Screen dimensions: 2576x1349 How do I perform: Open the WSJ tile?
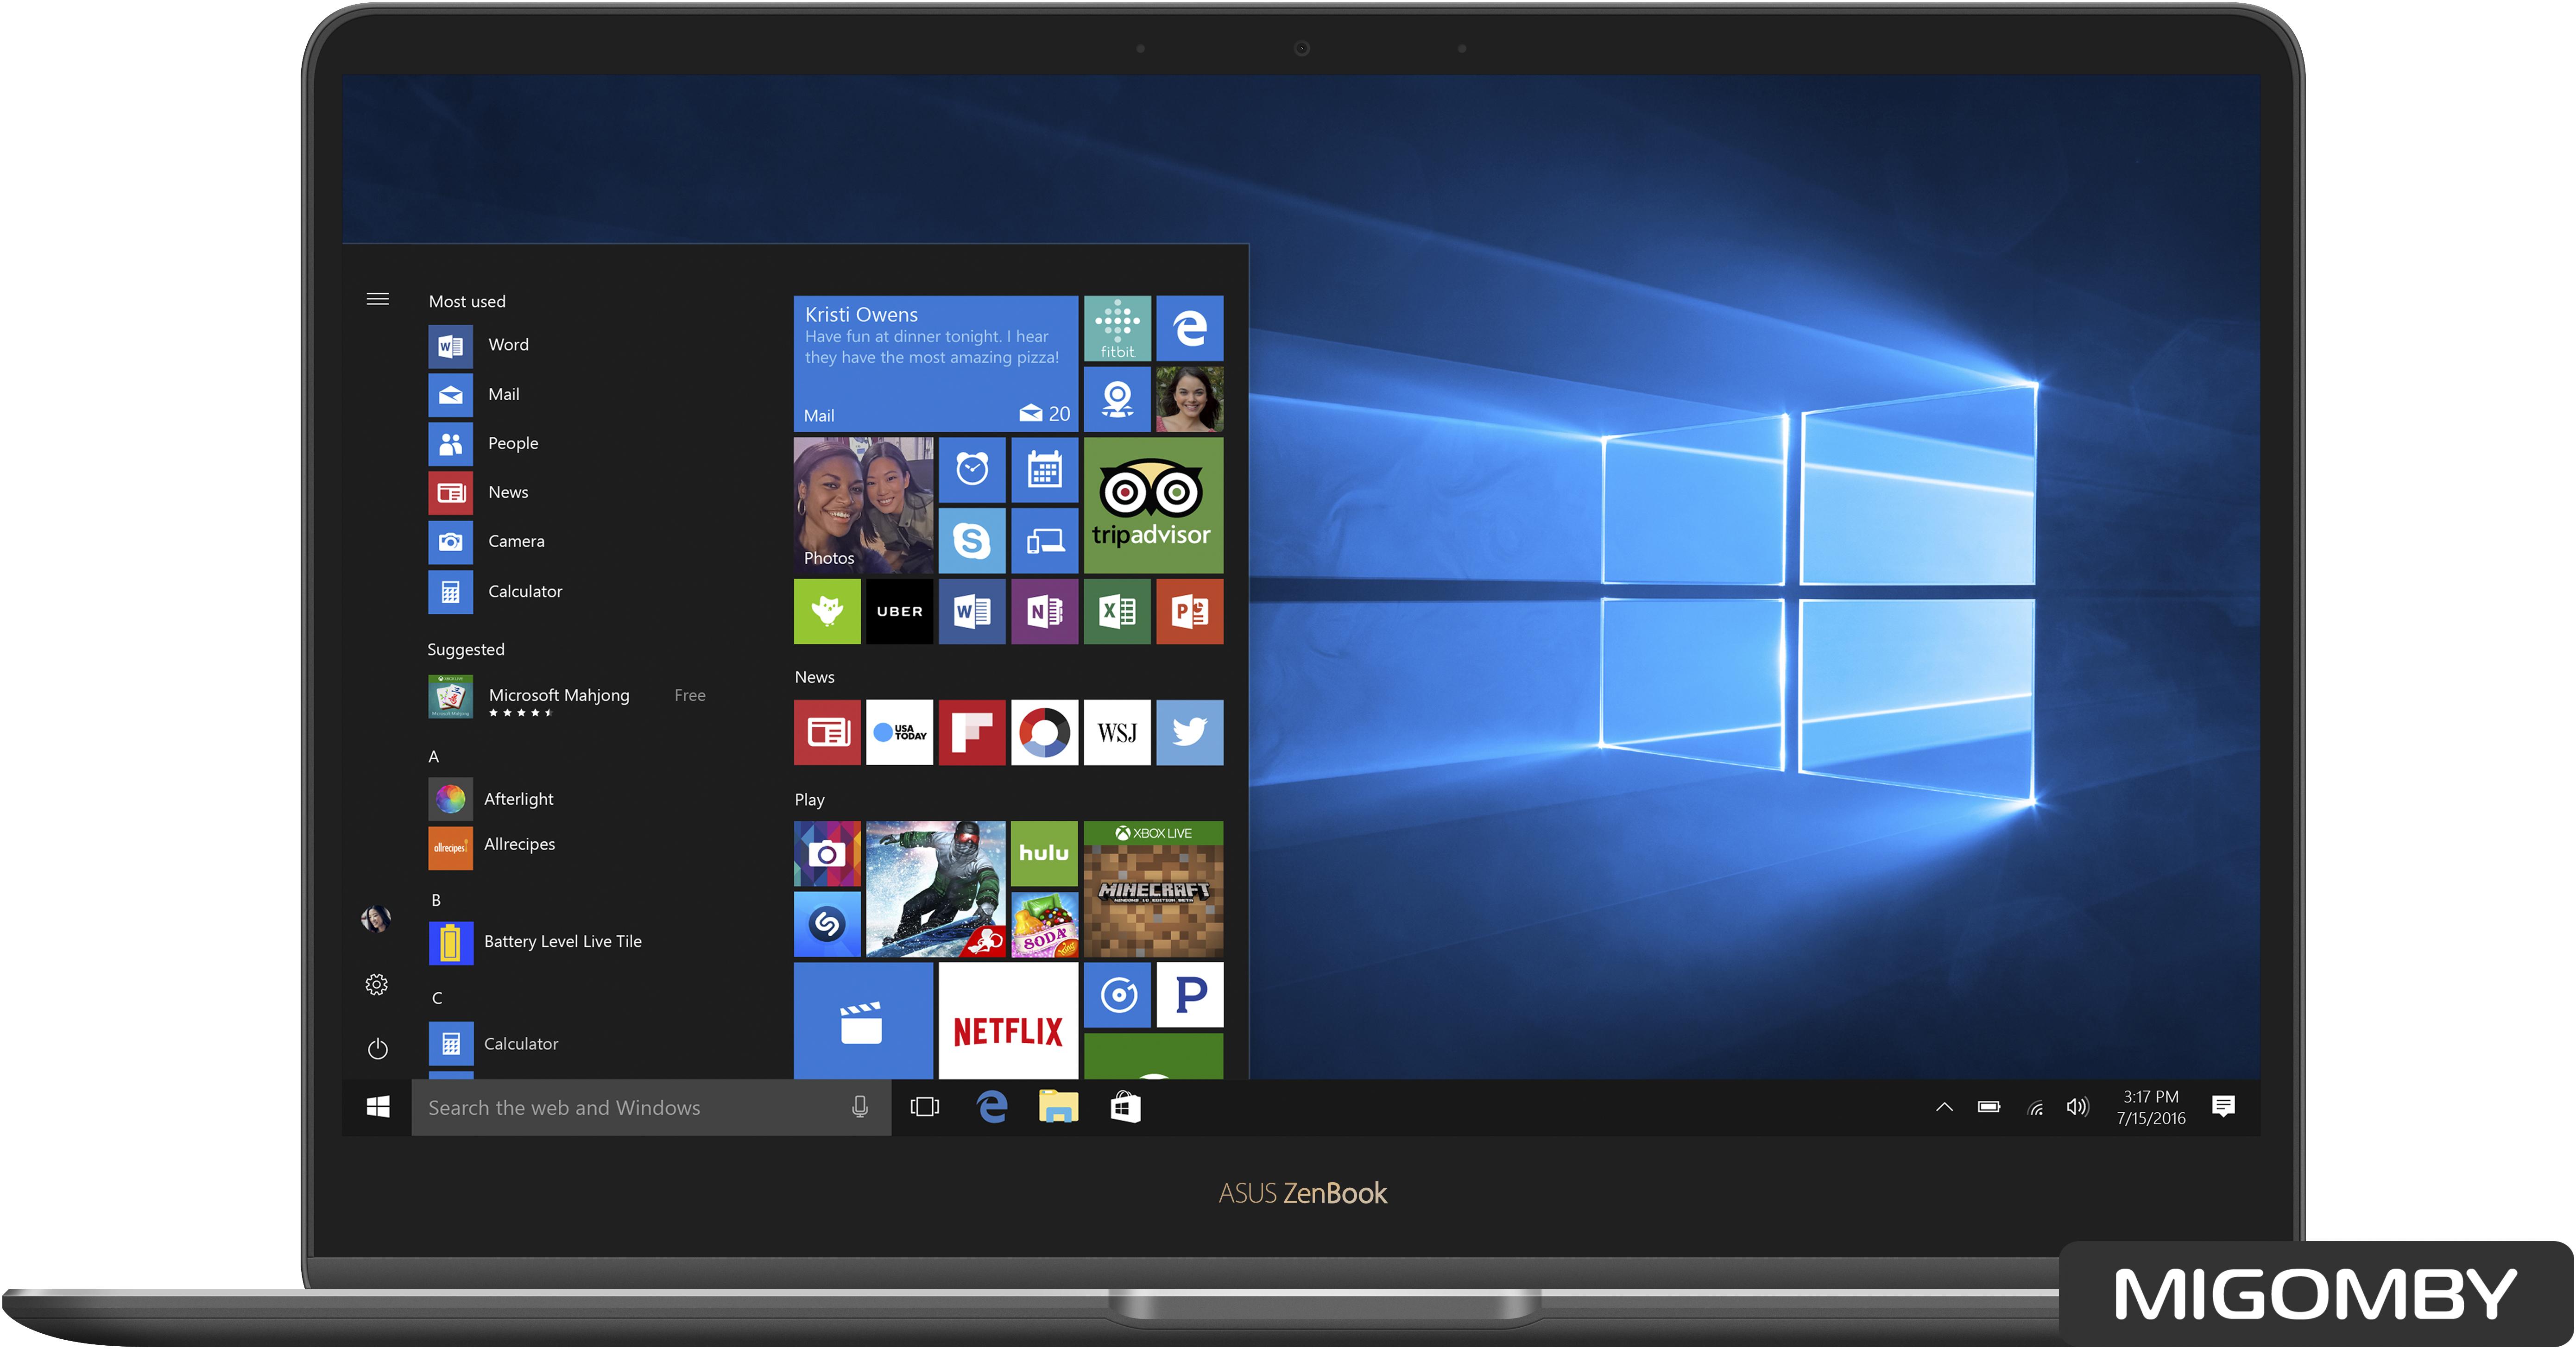pyautogui.click(x=1117, y=733)
